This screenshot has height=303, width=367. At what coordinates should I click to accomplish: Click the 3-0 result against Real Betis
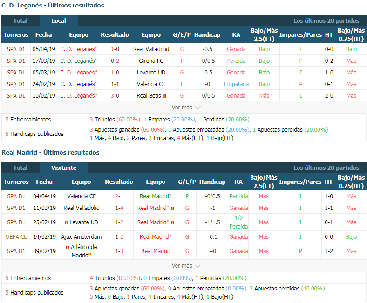pos(115,96)
